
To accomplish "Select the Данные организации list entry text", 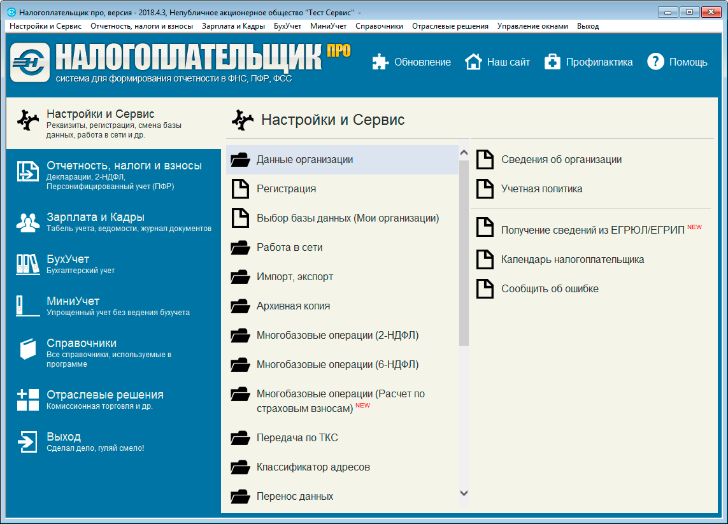I will tap(304, 160).
